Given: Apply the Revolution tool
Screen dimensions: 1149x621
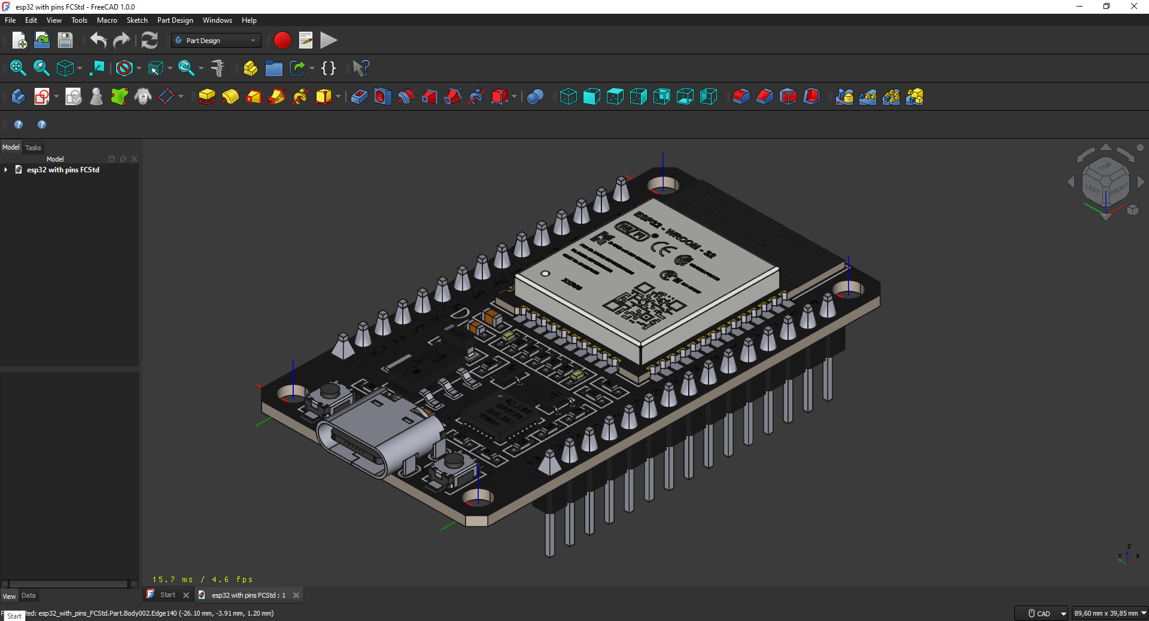Looking at the screenshot, I should (x=230, y=96).
